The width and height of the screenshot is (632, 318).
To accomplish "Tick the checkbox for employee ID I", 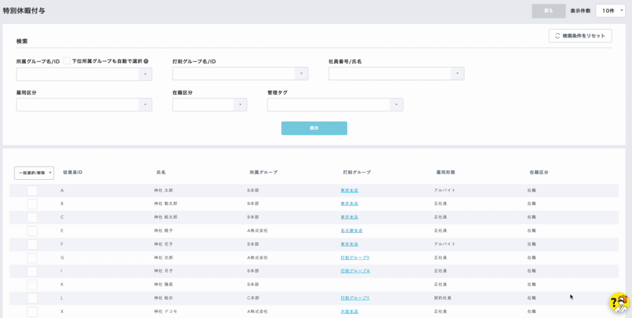I will click(x=32, y=271).
